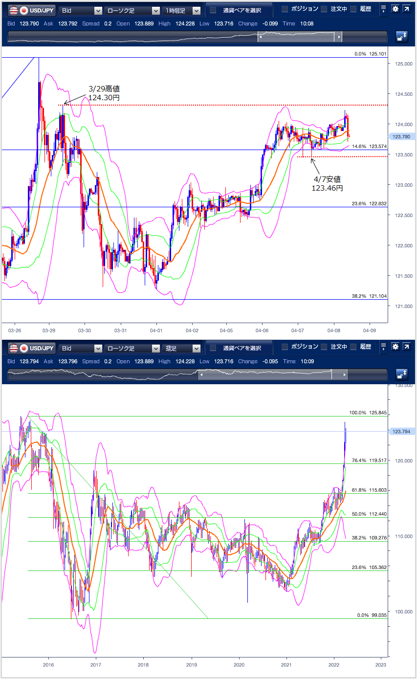This screenshot has width=417, height=679.
Task: Toggle 注文中 checkbox on top chart
Action: click(x=324, y=9)
